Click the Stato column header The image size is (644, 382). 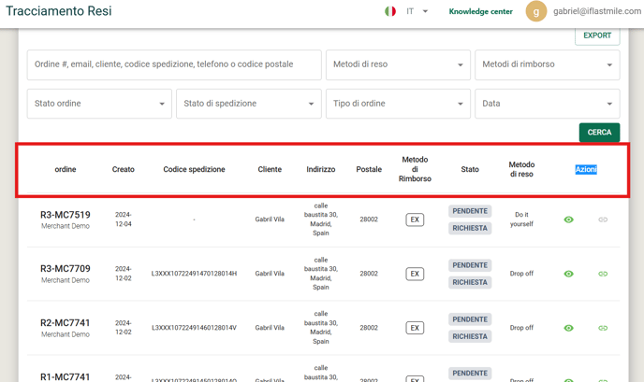(470, 169)
